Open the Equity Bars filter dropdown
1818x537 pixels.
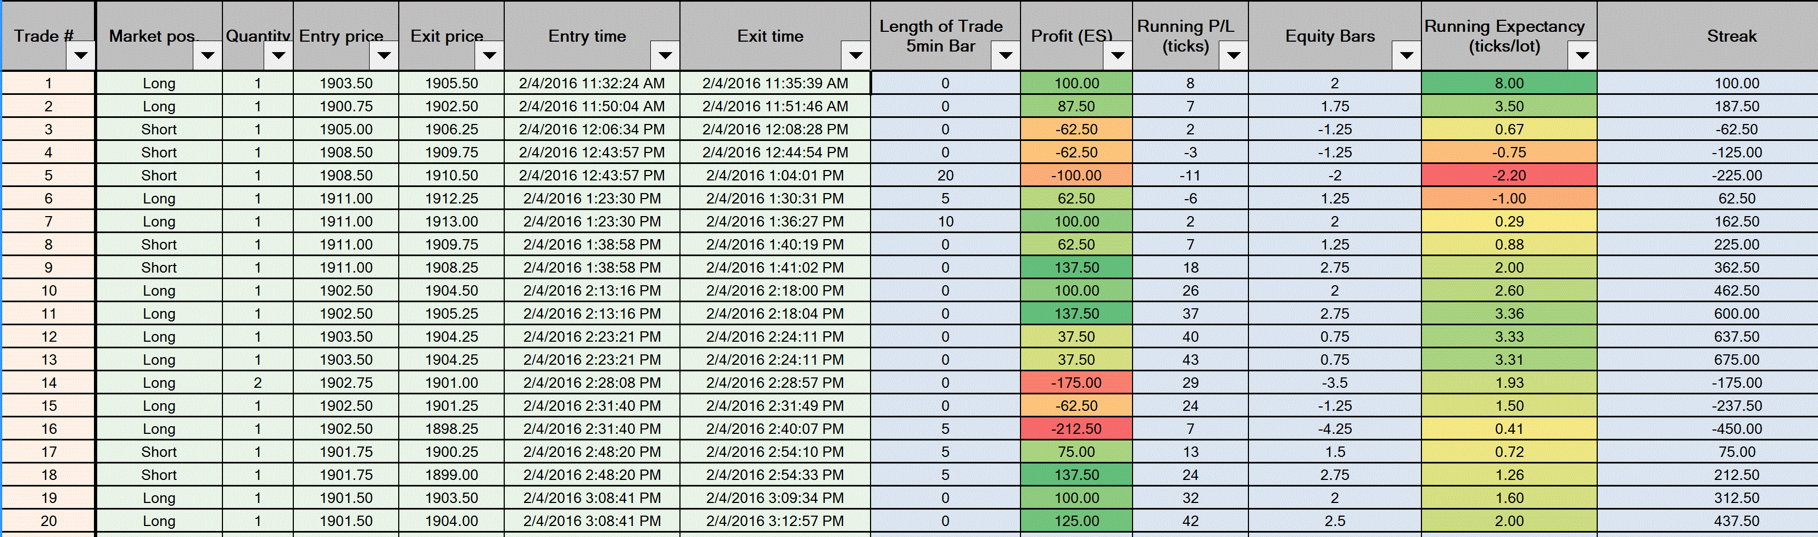pos(1407,55)
